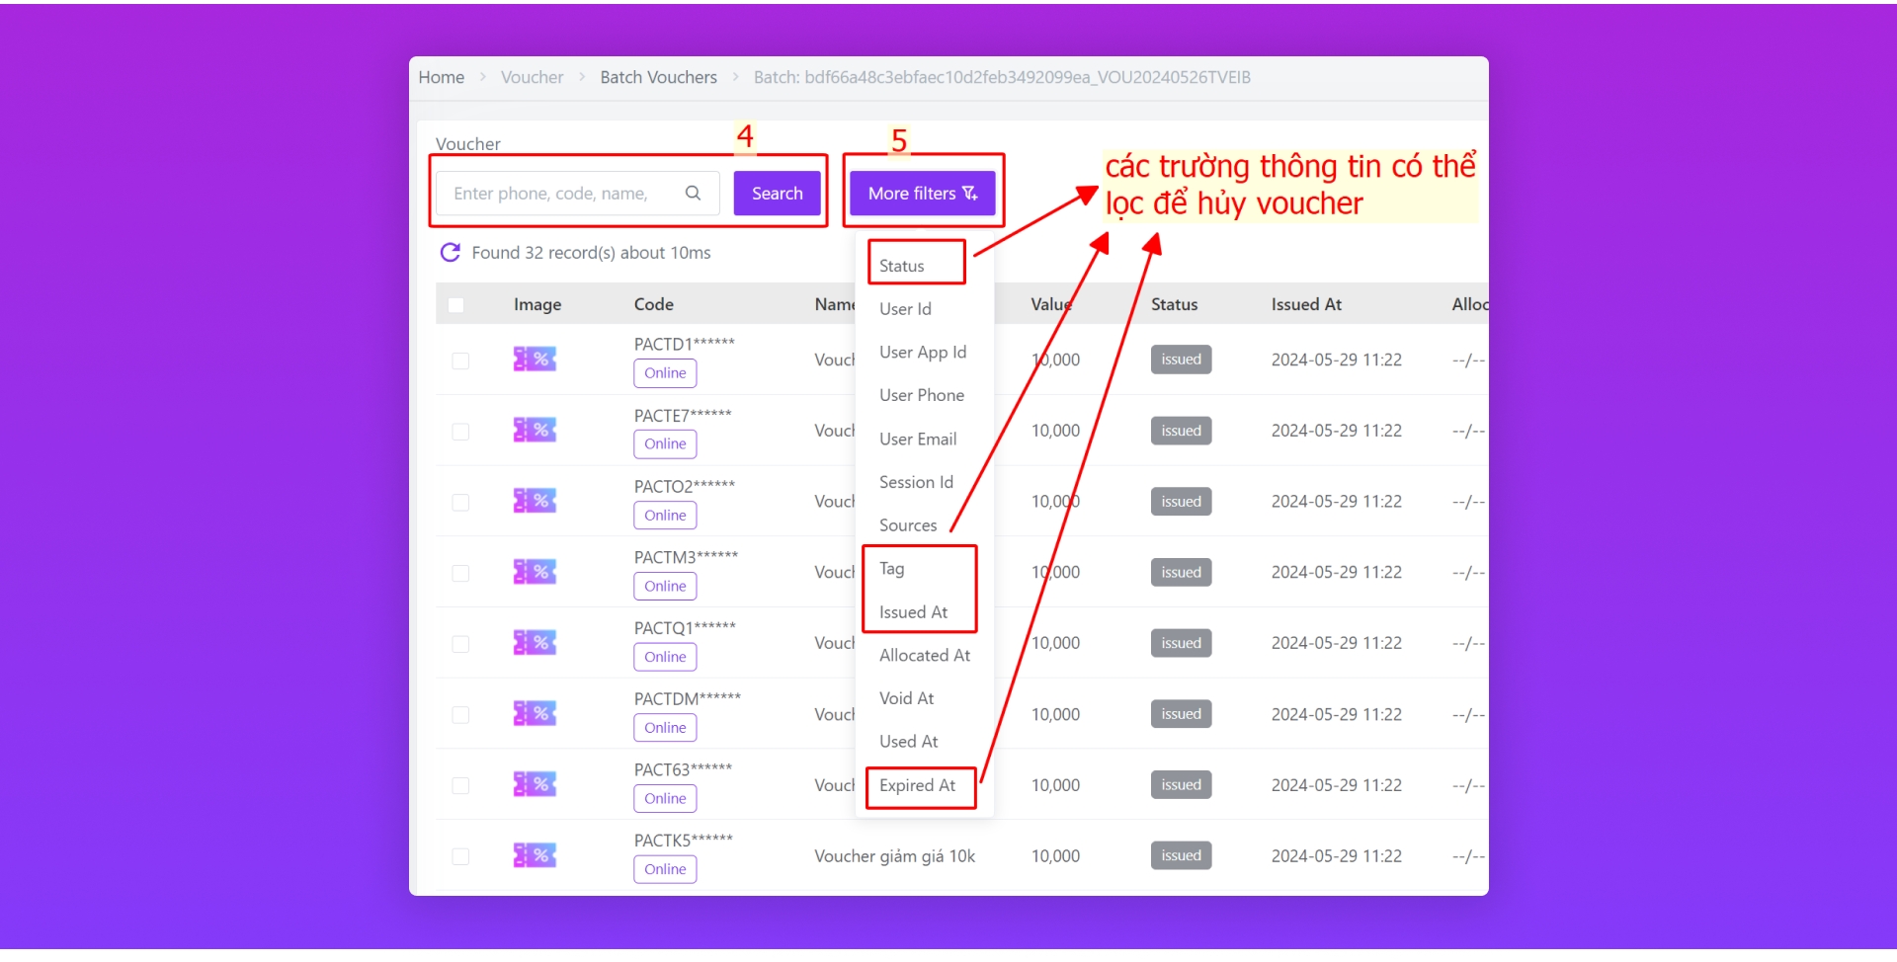This screenshot has width=1897, height=962.
Task: Click the refresh icon beside Found 32 records
Action: pyautogui.click(x=450, y=253)
